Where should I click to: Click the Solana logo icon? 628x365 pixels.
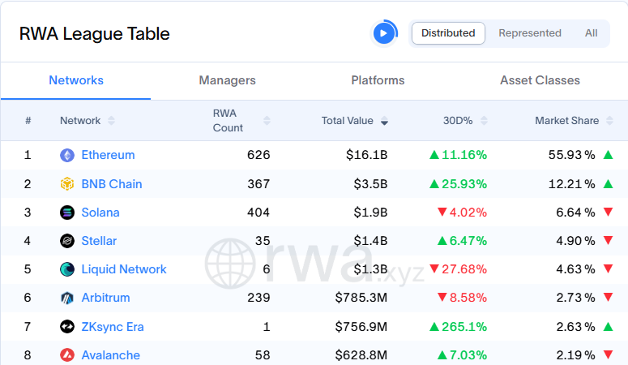(67, 213)
